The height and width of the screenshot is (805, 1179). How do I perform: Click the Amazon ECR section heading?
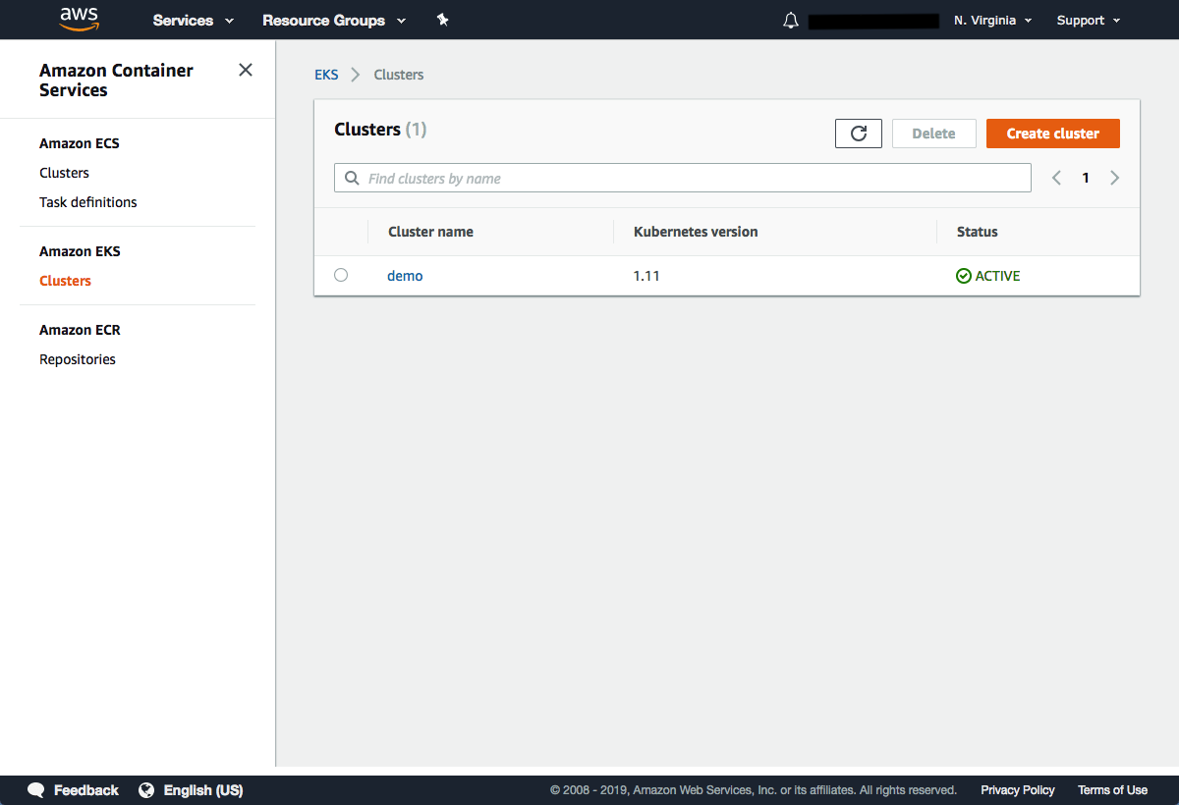click(80, 330)
